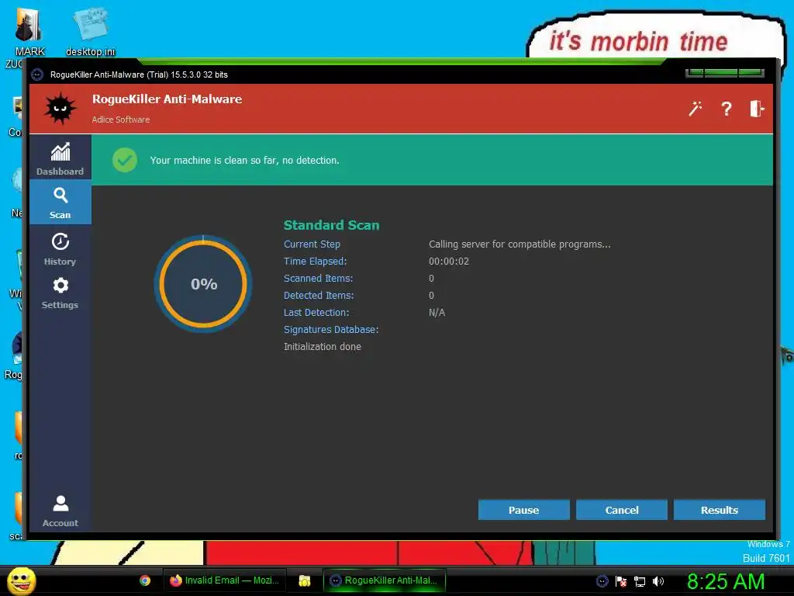Image resolution: width=794 pixels, height=596 pixels.
Task: Open the file explorer taskbar icon
Action: [304, 580]
